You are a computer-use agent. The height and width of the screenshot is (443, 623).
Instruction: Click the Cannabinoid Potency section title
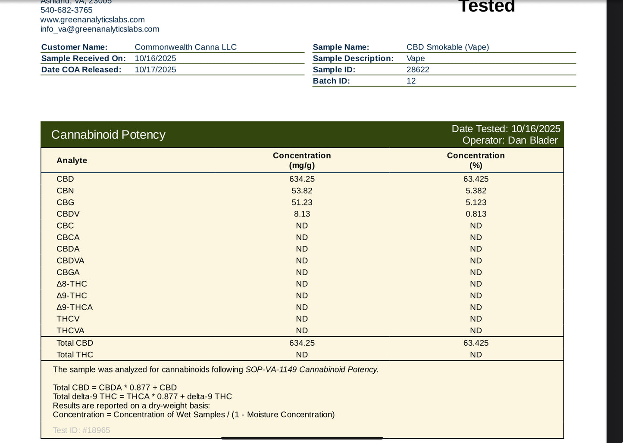pos(108,135)
